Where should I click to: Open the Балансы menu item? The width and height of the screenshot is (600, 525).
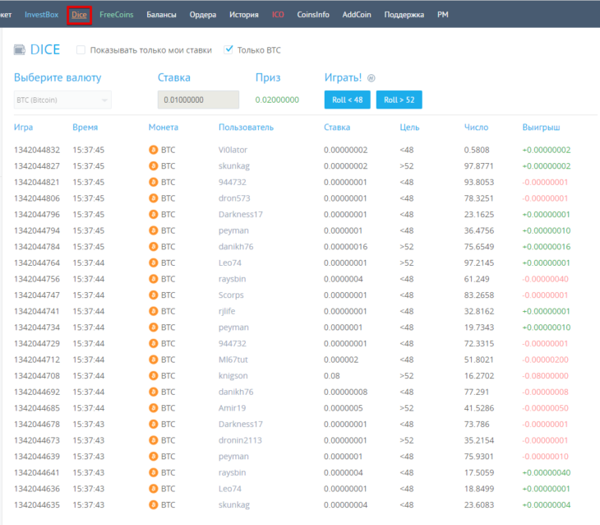161,15
